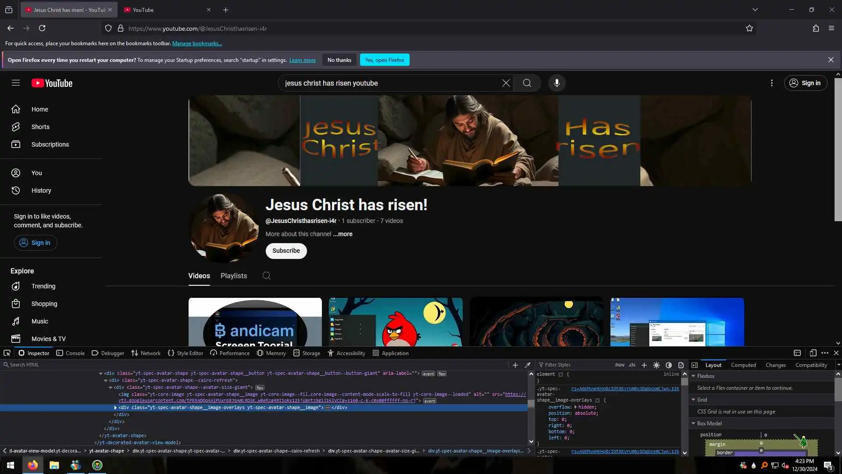Toggle light color scheme simulation
The width and height of the screenshot is (842, 474).
[x=656, y=365]
